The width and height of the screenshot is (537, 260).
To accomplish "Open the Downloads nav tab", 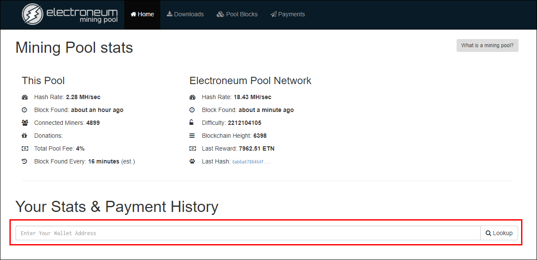I will coord(185,14).
